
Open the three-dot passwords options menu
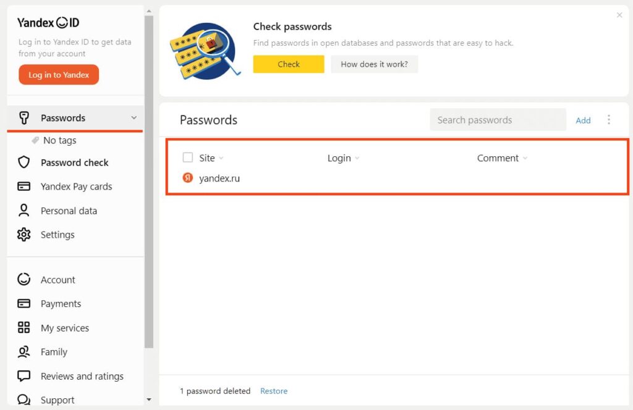click(x=609, y=120)
